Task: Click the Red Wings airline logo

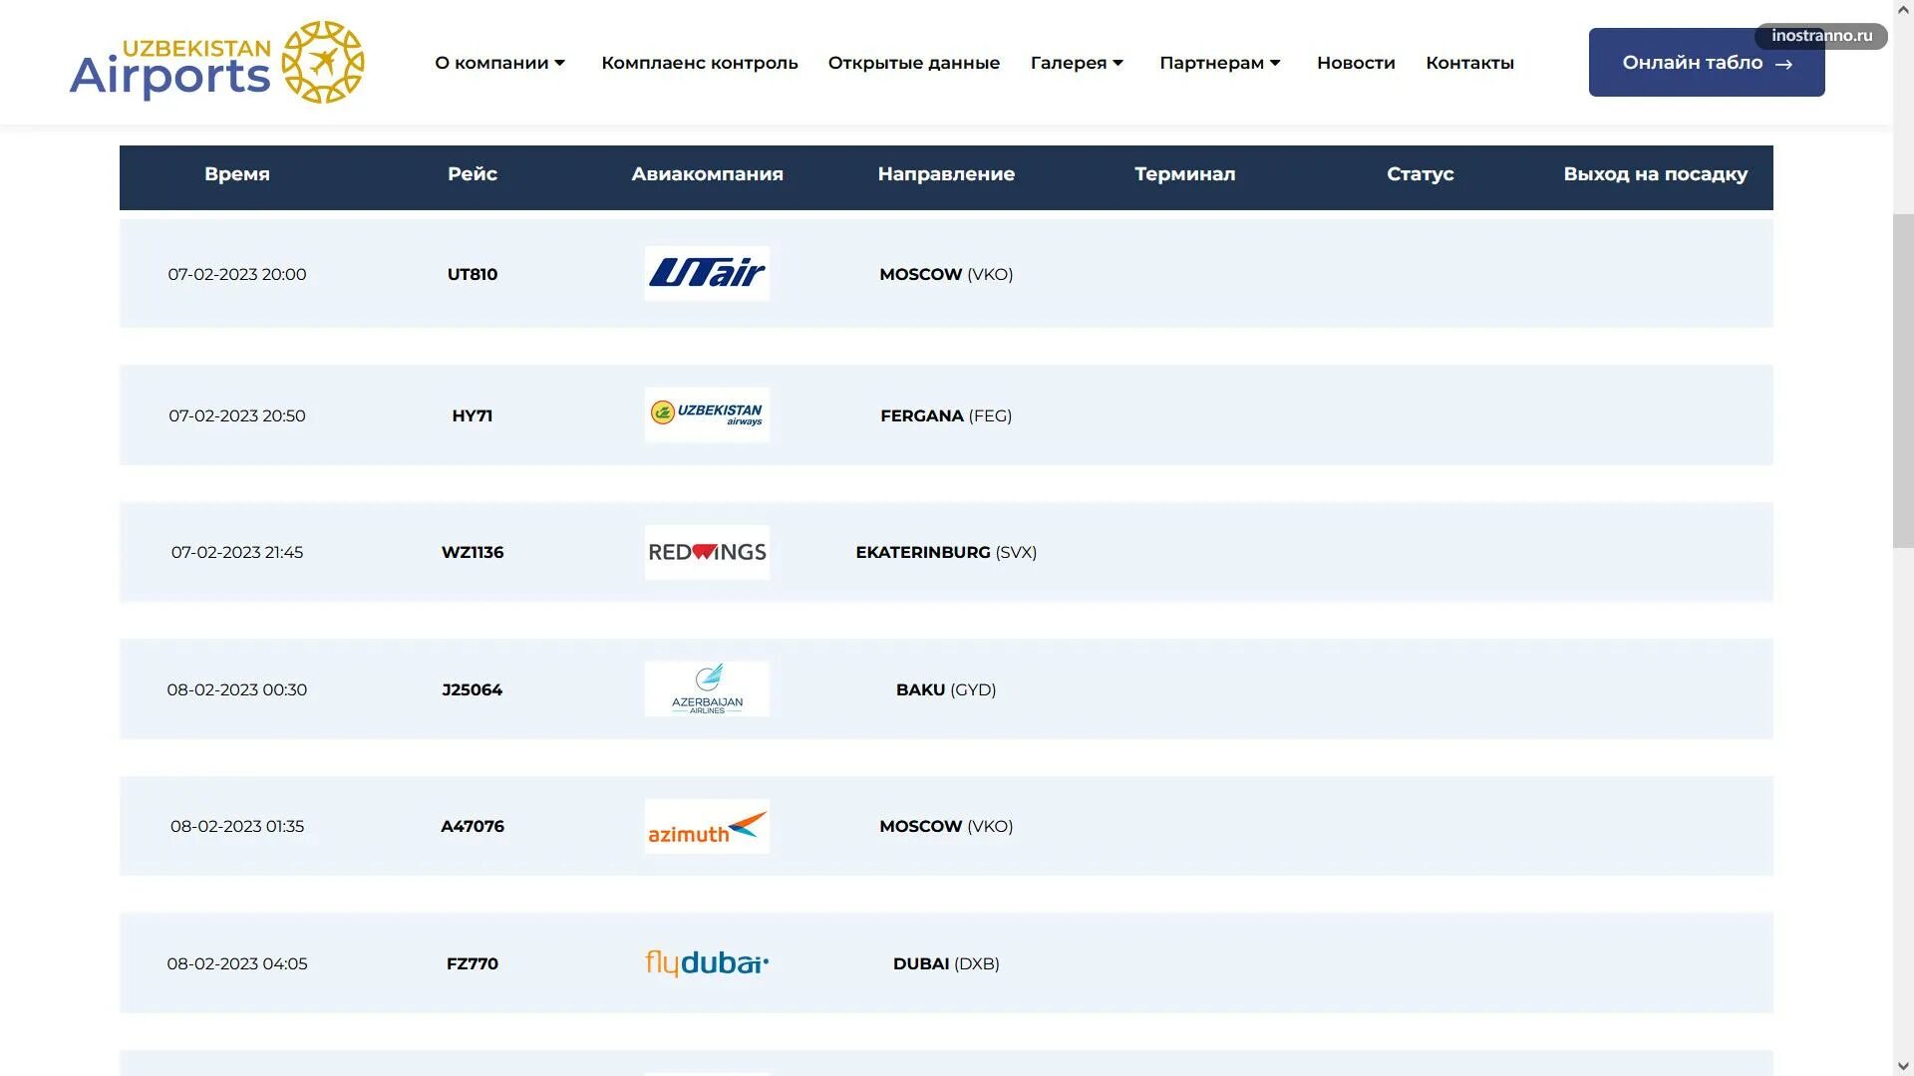Action: click(707, 552)
